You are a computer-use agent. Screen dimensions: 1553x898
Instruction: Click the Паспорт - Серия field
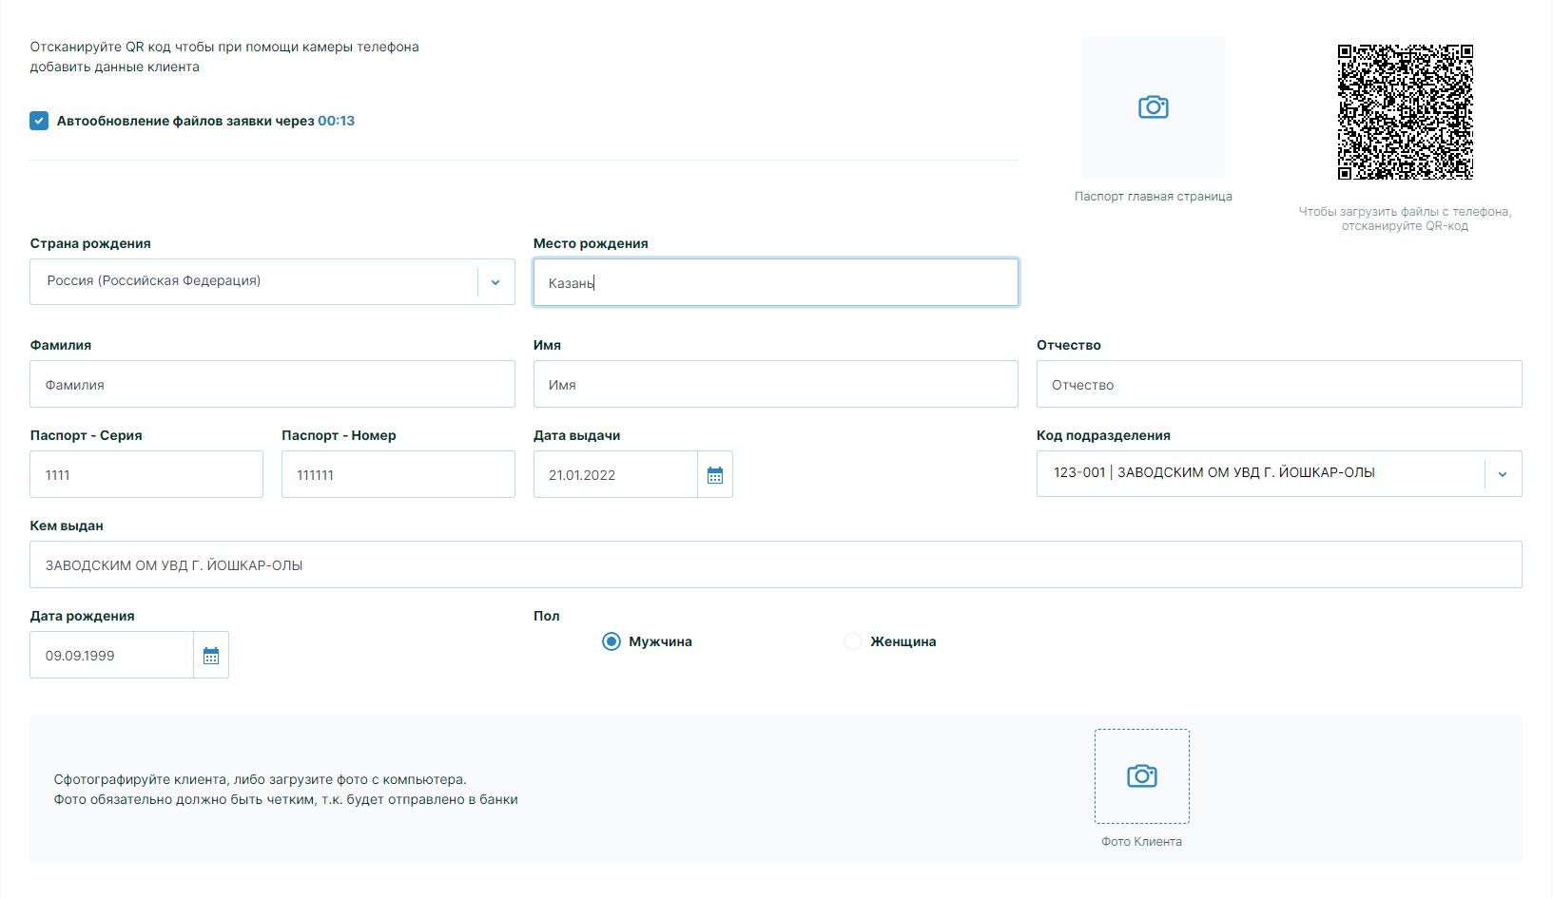(x=146, y=475)
